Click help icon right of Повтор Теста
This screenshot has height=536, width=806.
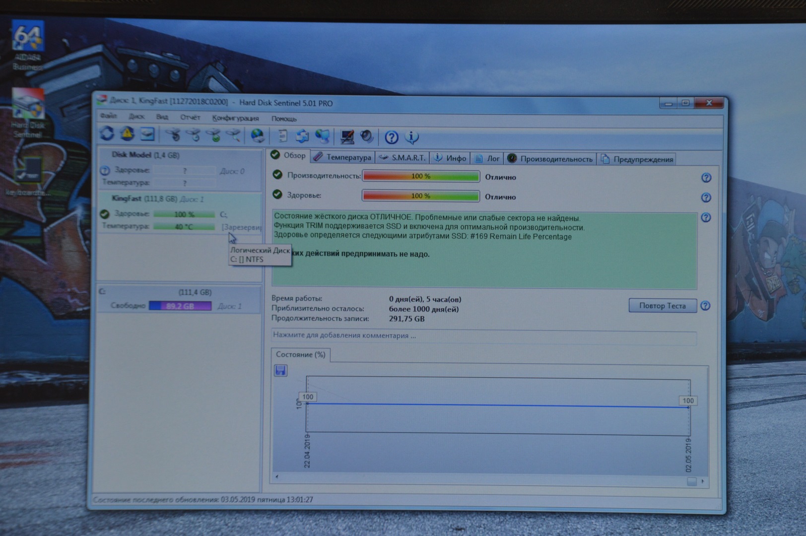coord(705,306)
